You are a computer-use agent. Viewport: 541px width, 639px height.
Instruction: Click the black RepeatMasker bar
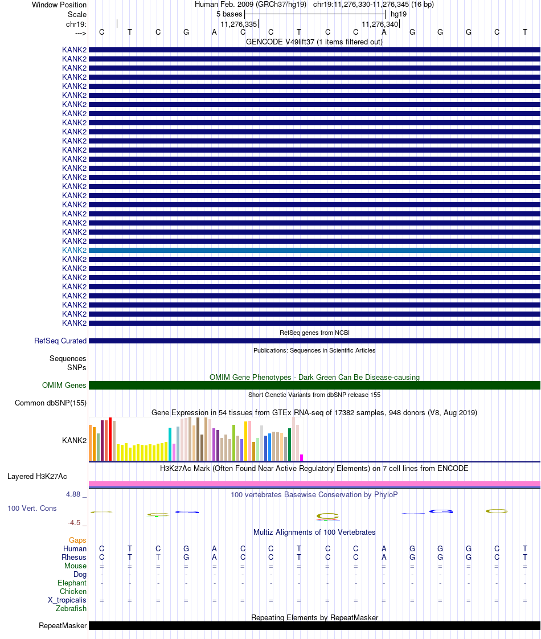314,625
